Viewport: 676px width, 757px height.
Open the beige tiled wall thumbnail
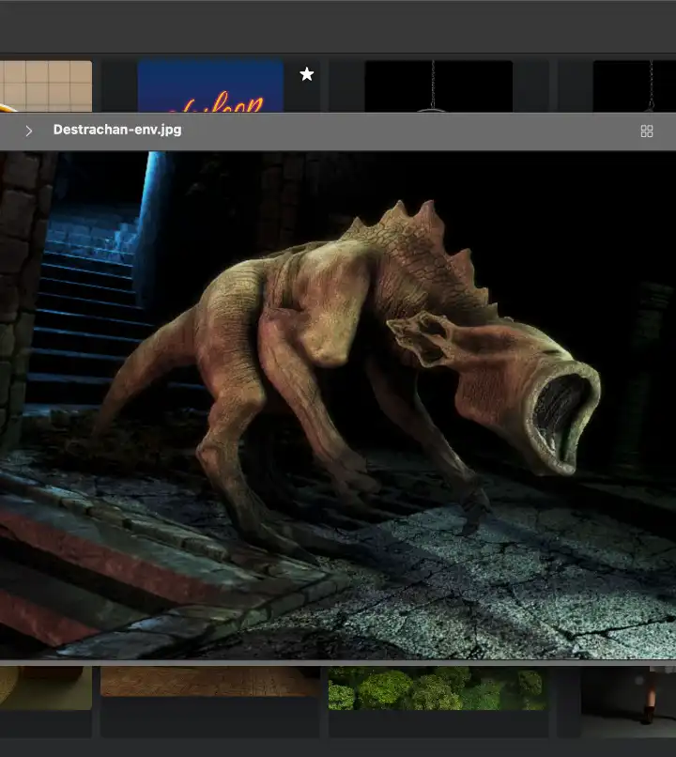click(x=46, y=86)
